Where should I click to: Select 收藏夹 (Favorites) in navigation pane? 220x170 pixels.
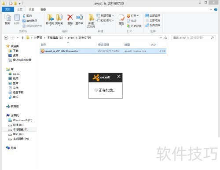pos(15,46)
